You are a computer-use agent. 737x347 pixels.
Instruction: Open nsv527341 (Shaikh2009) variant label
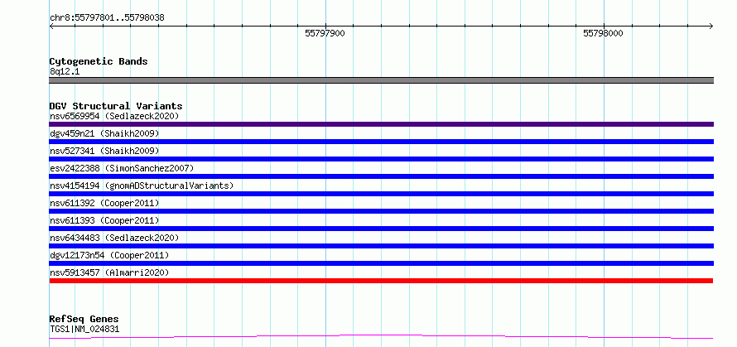(x=104, y=151)
